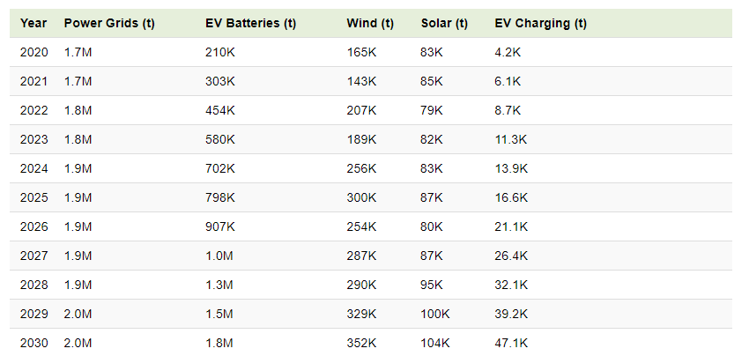
Task: Click the Year column header
Action: point(33,24)
